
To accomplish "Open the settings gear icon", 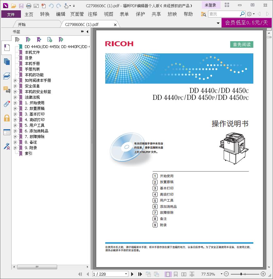I will [x=249, y=14].
